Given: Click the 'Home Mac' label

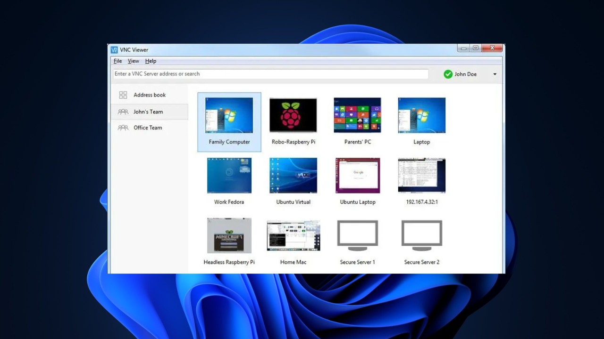Looking at the screenshot, I should (293, 262).
